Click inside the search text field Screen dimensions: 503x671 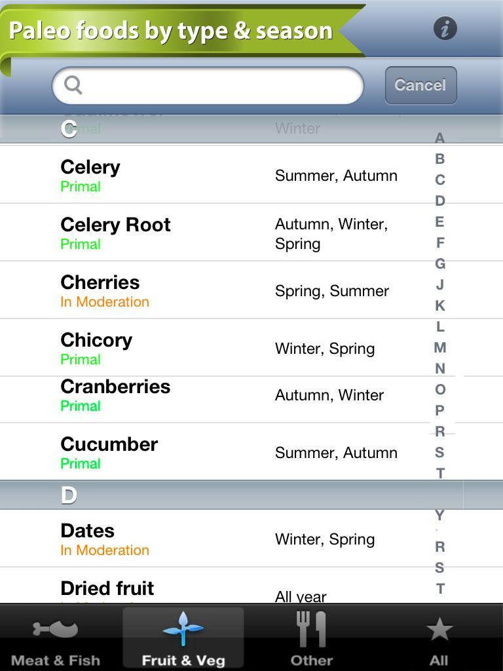219,85
